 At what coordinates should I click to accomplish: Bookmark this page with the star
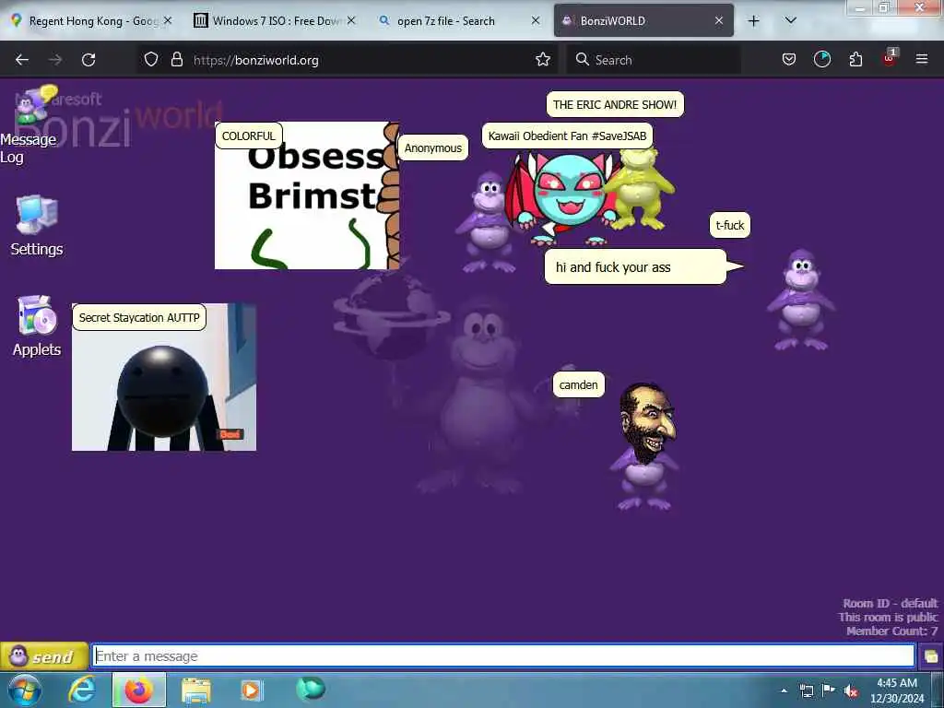pos(542,60)
